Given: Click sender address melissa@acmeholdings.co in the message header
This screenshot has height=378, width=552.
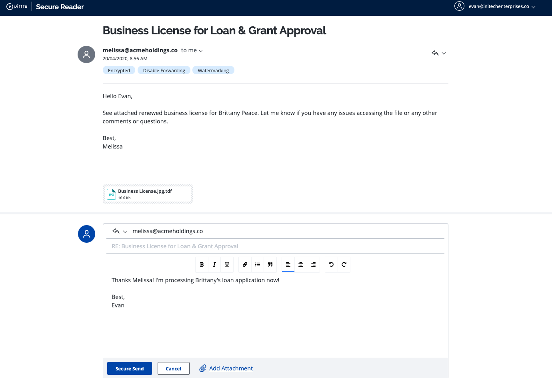Looking at the screenshot, I should (140, 50).
